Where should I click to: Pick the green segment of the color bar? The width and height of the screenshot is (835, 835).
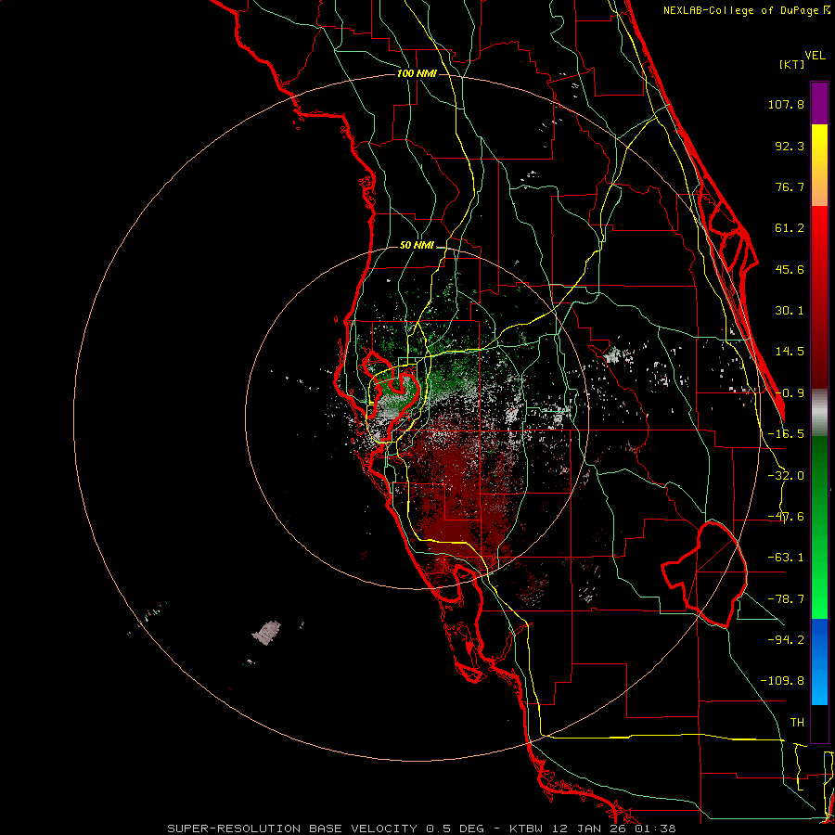[819, 527]
